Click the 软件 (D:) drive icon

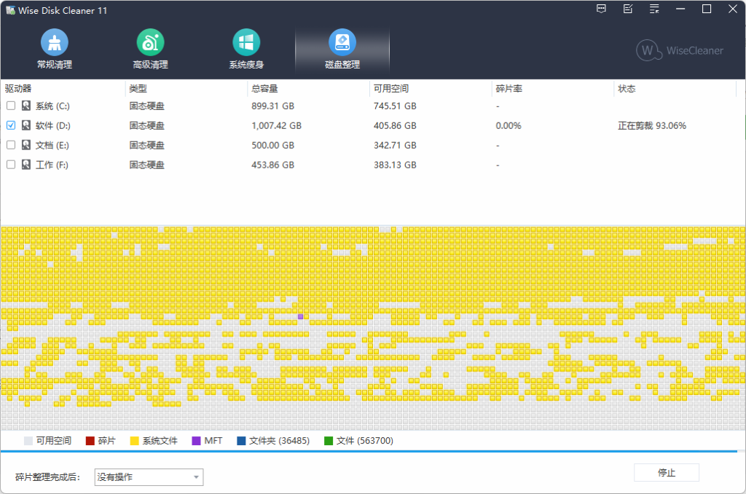point(26,125)
